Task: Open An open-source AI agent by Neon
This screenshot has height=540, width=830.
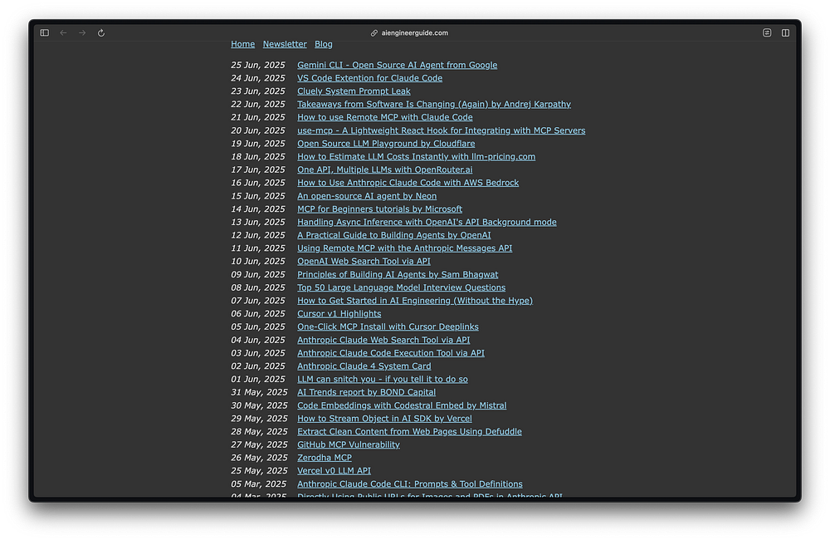Action: pyautogui.click(x=367, y=196)
